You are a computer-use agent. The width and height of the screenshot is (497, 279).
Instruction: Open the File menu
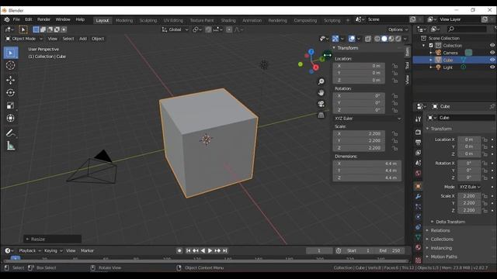click(x=16, y=19)
